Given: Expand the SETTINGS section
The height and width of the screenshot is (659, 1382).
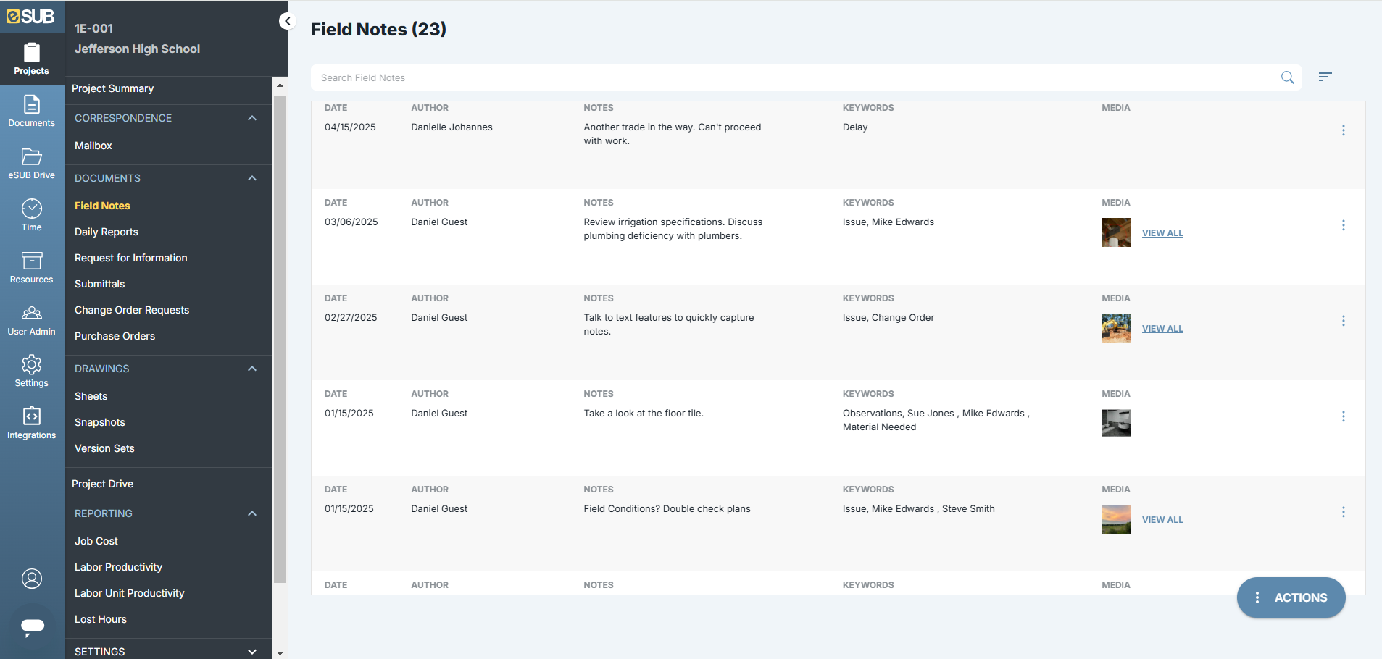Looking at the screenshot, I should click(252, 651).
